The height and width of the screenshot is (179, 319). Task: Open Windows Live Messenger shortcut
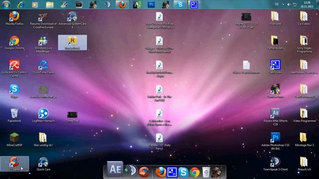coord(43,45)
